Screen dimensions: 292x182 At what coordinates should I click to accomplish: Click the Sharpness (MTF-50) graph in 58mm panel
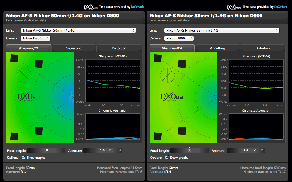tap(256, 81)
